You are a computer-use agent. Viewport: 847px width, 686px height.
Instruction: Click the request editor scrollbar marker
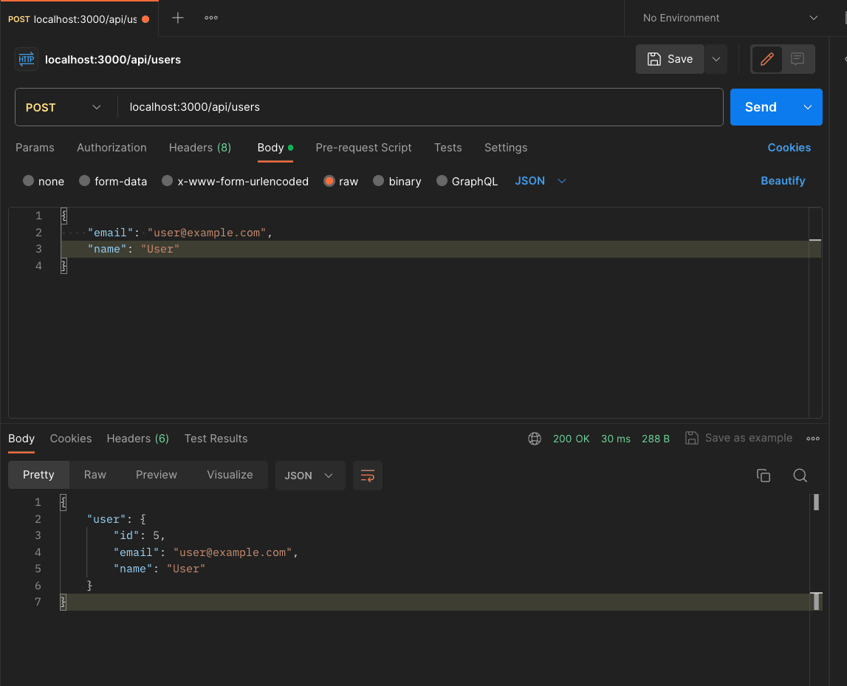pyautogui.click(x=815, y=240)
